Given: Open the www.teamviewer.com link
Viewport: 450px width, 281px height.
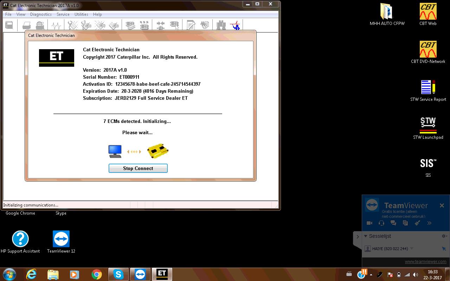Looking at the screenshot, I should click(425, 262).
